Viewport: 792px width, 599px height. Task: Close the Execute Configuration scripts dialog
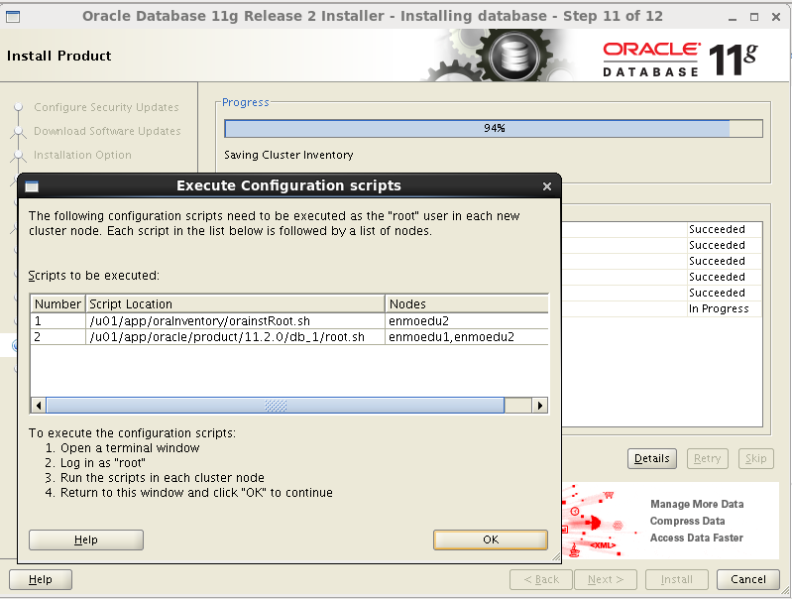tap(546, 186)
